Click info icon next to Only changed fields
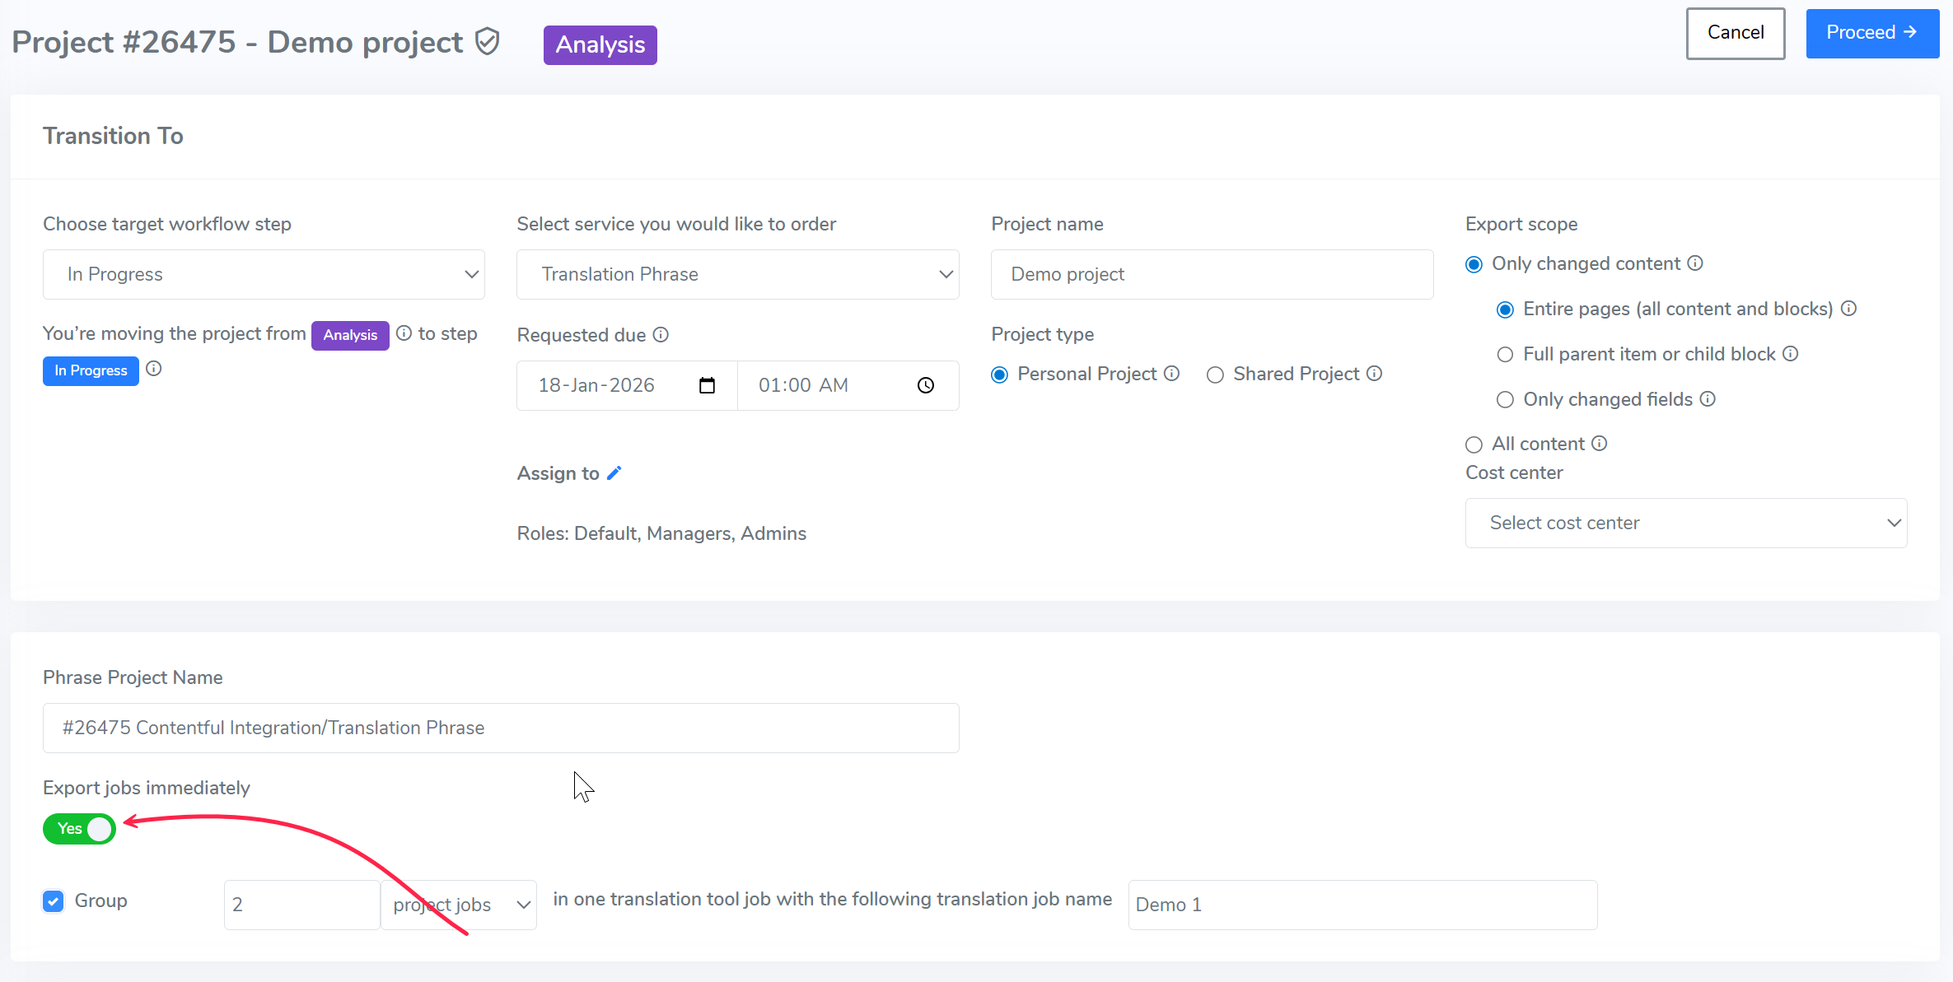The width and height of the screenshot is (1953, 982). [x=1708, y=398]
